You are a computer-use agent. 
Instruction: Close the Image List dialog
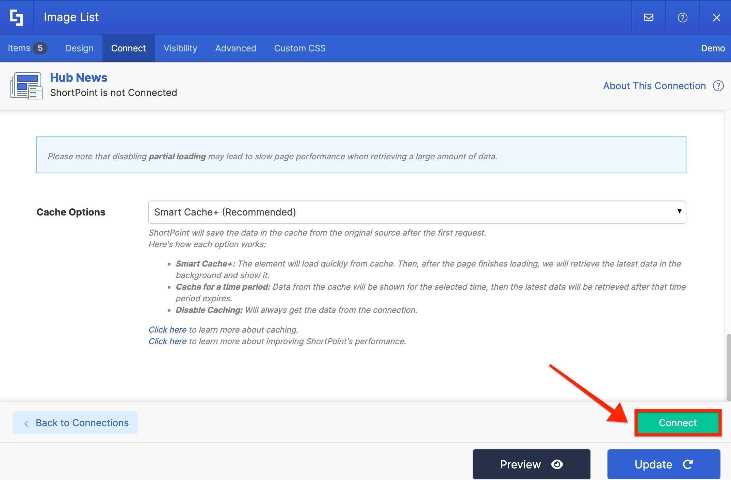[716, 17]
